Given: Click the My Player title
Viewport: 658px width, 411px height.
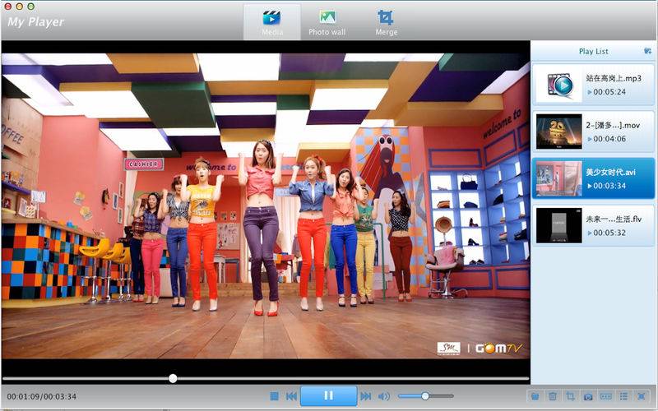Looking at the screenshot, I should [x=35, y=22].
